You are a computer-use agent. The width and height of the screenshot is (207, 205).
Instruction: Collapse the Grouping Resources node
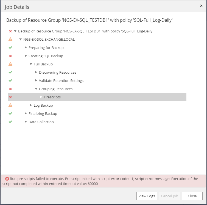36,89
